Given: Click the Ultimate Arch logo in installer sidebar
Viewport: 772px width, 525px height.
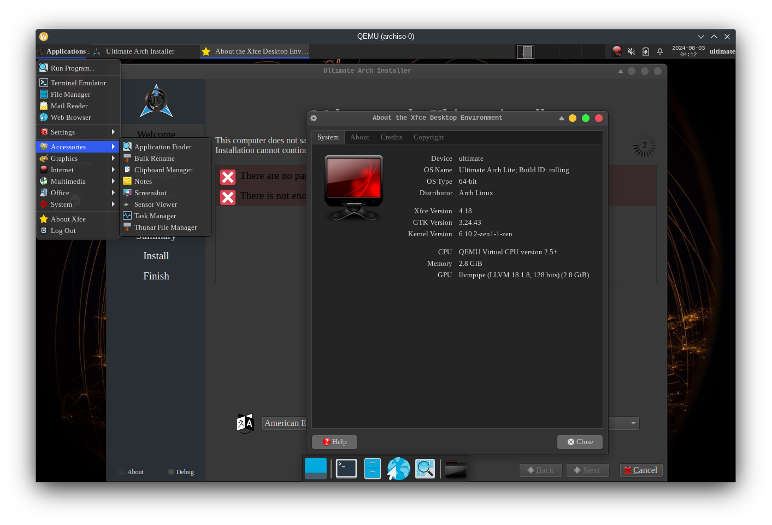Looking at the screenshot, I should (x=156, y=101).
